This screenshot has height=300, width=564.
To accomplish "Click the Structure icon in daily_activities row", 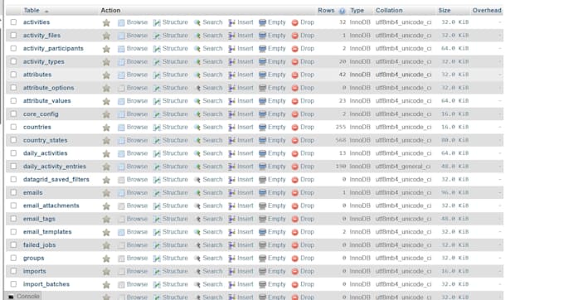I will point(157,154).
